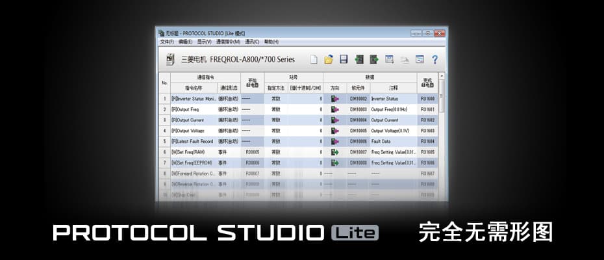Click the green right-arrow export icon
Image resolution: width=604 pixels, height=260 pixels.
pyautogui.click(x=374, y=59)
